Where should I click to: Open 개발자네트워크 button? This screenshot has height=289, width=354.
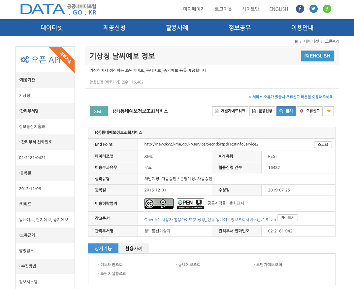point(230,111)
